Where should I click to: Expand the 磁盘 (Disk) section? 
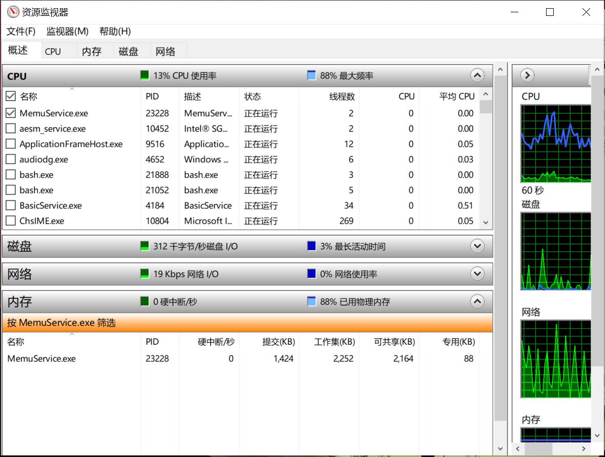pos(477,246)
